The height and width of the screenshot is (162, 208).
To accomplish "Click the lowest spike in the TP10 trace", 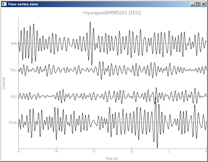I will [157, 147].
